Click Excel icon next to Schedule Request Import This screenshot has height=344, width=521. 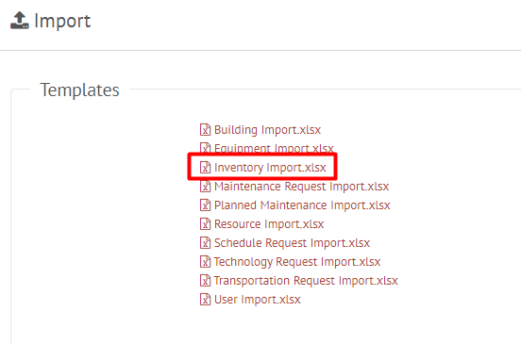tap(205, 243)
